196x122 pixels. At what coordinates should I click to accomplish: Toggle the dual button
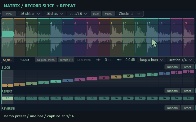(x=96, y=14)
